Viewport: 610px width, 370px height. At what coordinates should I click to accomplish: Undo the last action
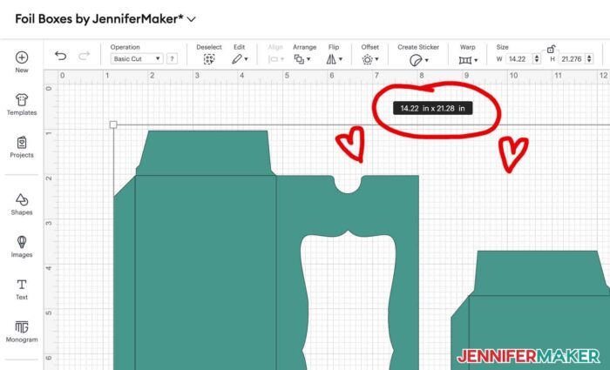(x=61, y=56)
